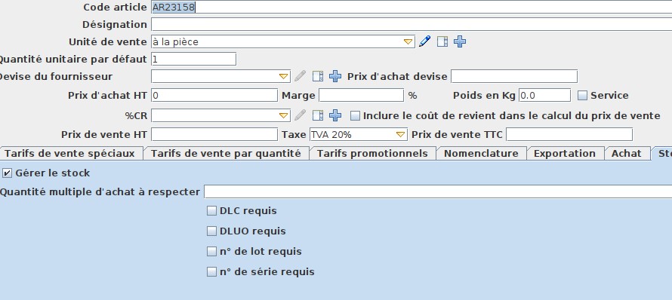This screenshot has width=672, height=300.
Task: Click into the Désignation text field
Action: click(x=412, y=24)
